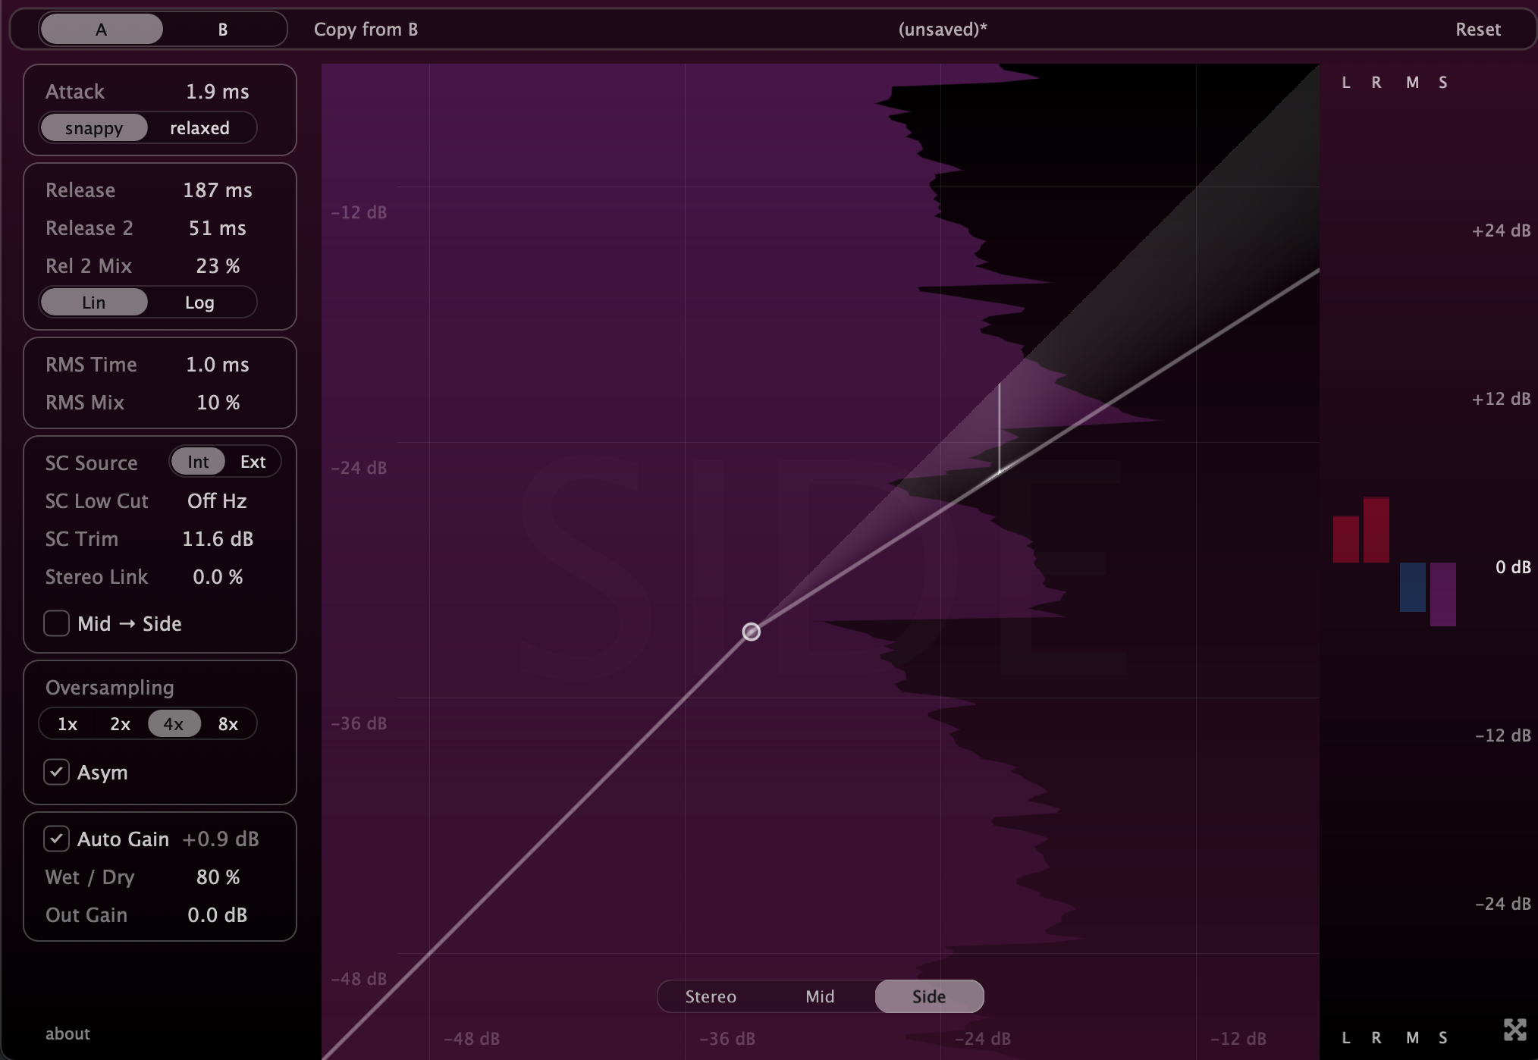This screenshot has width=1538, height=1060.
Task: Click the Attack value 1.9 ms
Action: click(x=218, y=92)
